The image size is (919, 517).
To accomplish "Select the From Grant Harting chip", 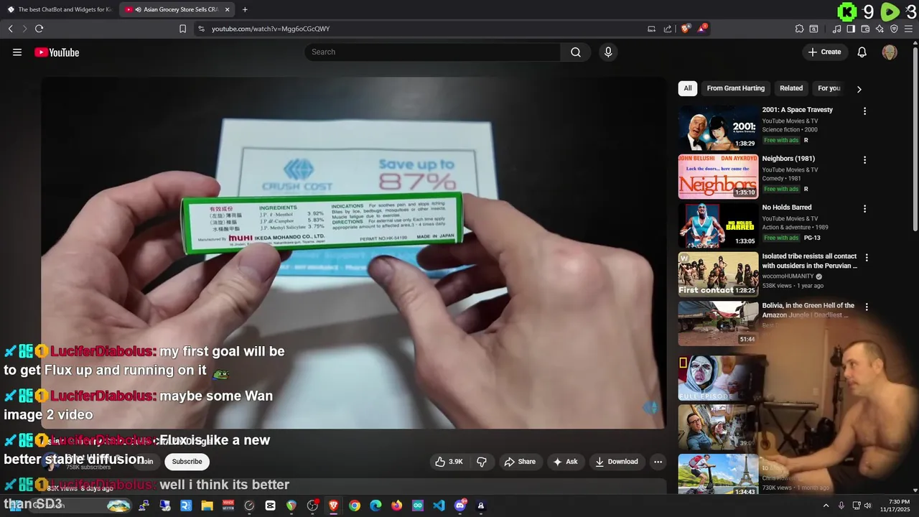I will coord(736,88).
